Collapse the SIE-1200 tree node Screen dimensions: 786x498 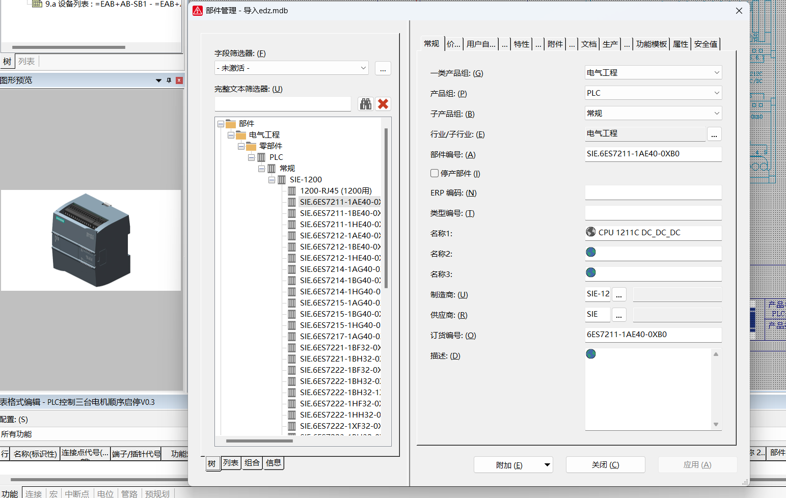(272, 179)
